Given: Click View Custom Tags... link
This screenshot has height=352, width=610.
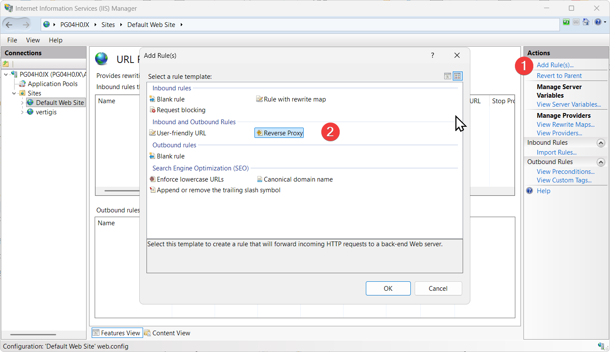Looking at the screenshot, I should (x=564, y=180).
